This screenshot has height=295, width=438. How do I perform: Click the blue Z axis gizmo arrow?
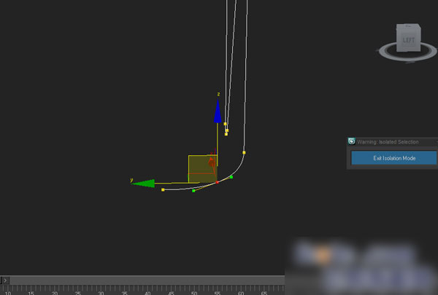[218, 111]
